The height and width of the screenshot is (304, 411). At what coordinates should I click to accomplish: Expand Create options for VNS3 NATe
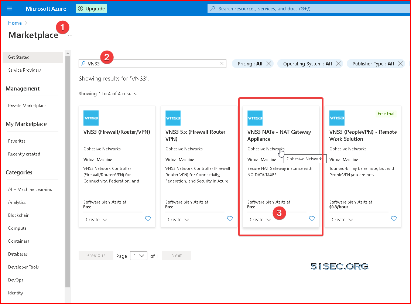click(x=269, y=219)
